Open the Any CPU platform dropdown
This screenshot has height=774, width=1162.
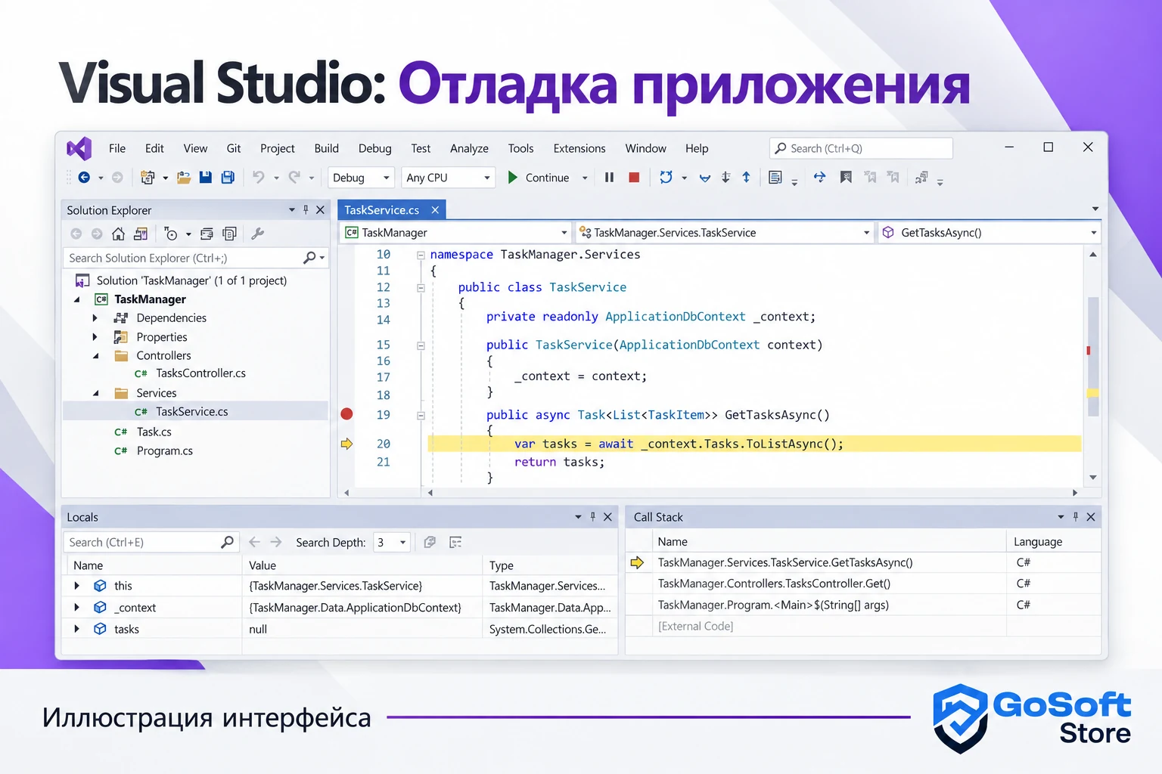pos(448,178)
